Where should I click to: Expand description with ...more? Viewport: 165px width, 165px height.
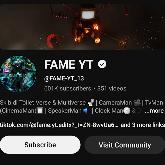154,111
